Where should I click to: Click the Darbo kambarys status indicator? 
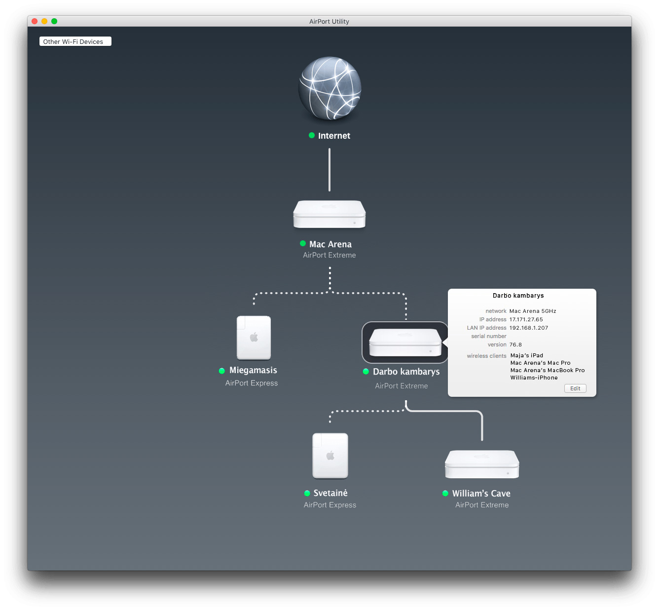point(366,372)
